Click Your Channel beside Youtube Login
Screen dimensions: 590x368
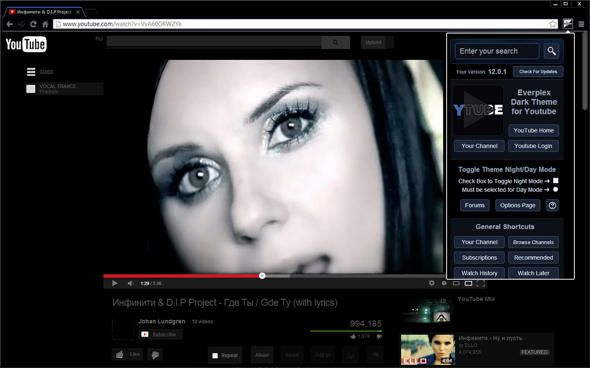[x=479, y=146]
